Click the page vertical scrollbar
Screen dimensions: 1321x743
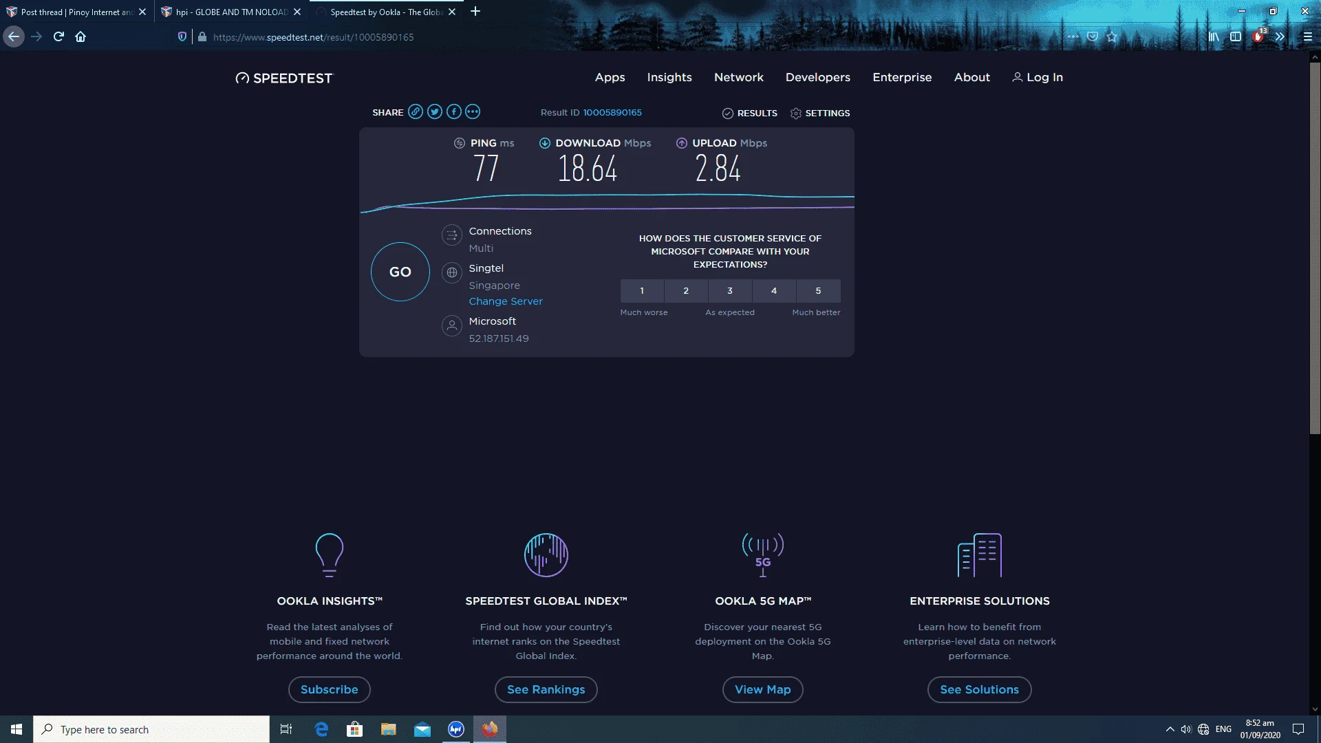click(1315, 248)
